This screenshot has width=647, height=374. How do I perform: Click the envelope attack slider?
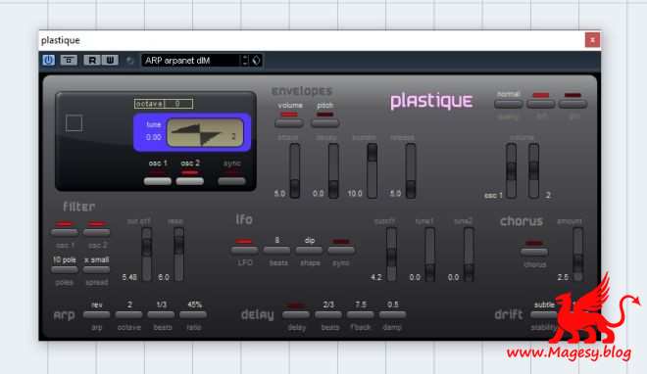pos(295,170)
